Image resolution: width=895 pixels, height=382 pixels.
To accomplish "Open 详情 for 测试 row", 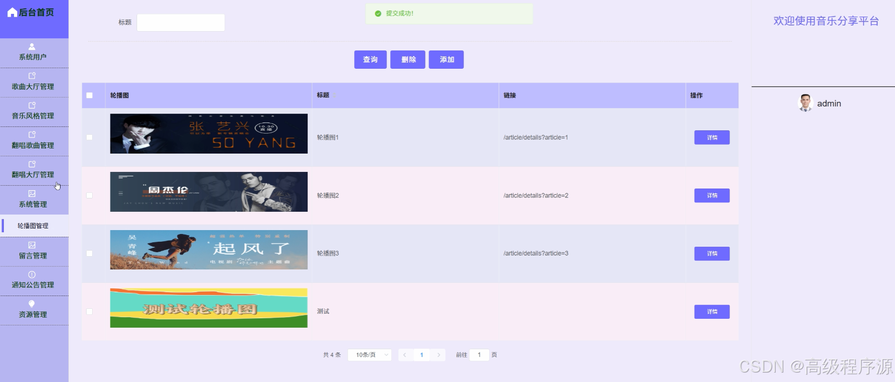I will click(x=712, y=312).
